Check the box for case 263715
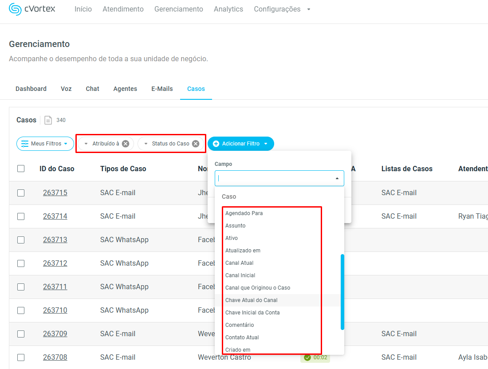The width and height of the screenshot is (488, 369). (21, 193)
